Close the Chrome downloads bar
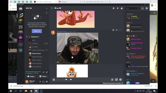 [x=156, y=86]
